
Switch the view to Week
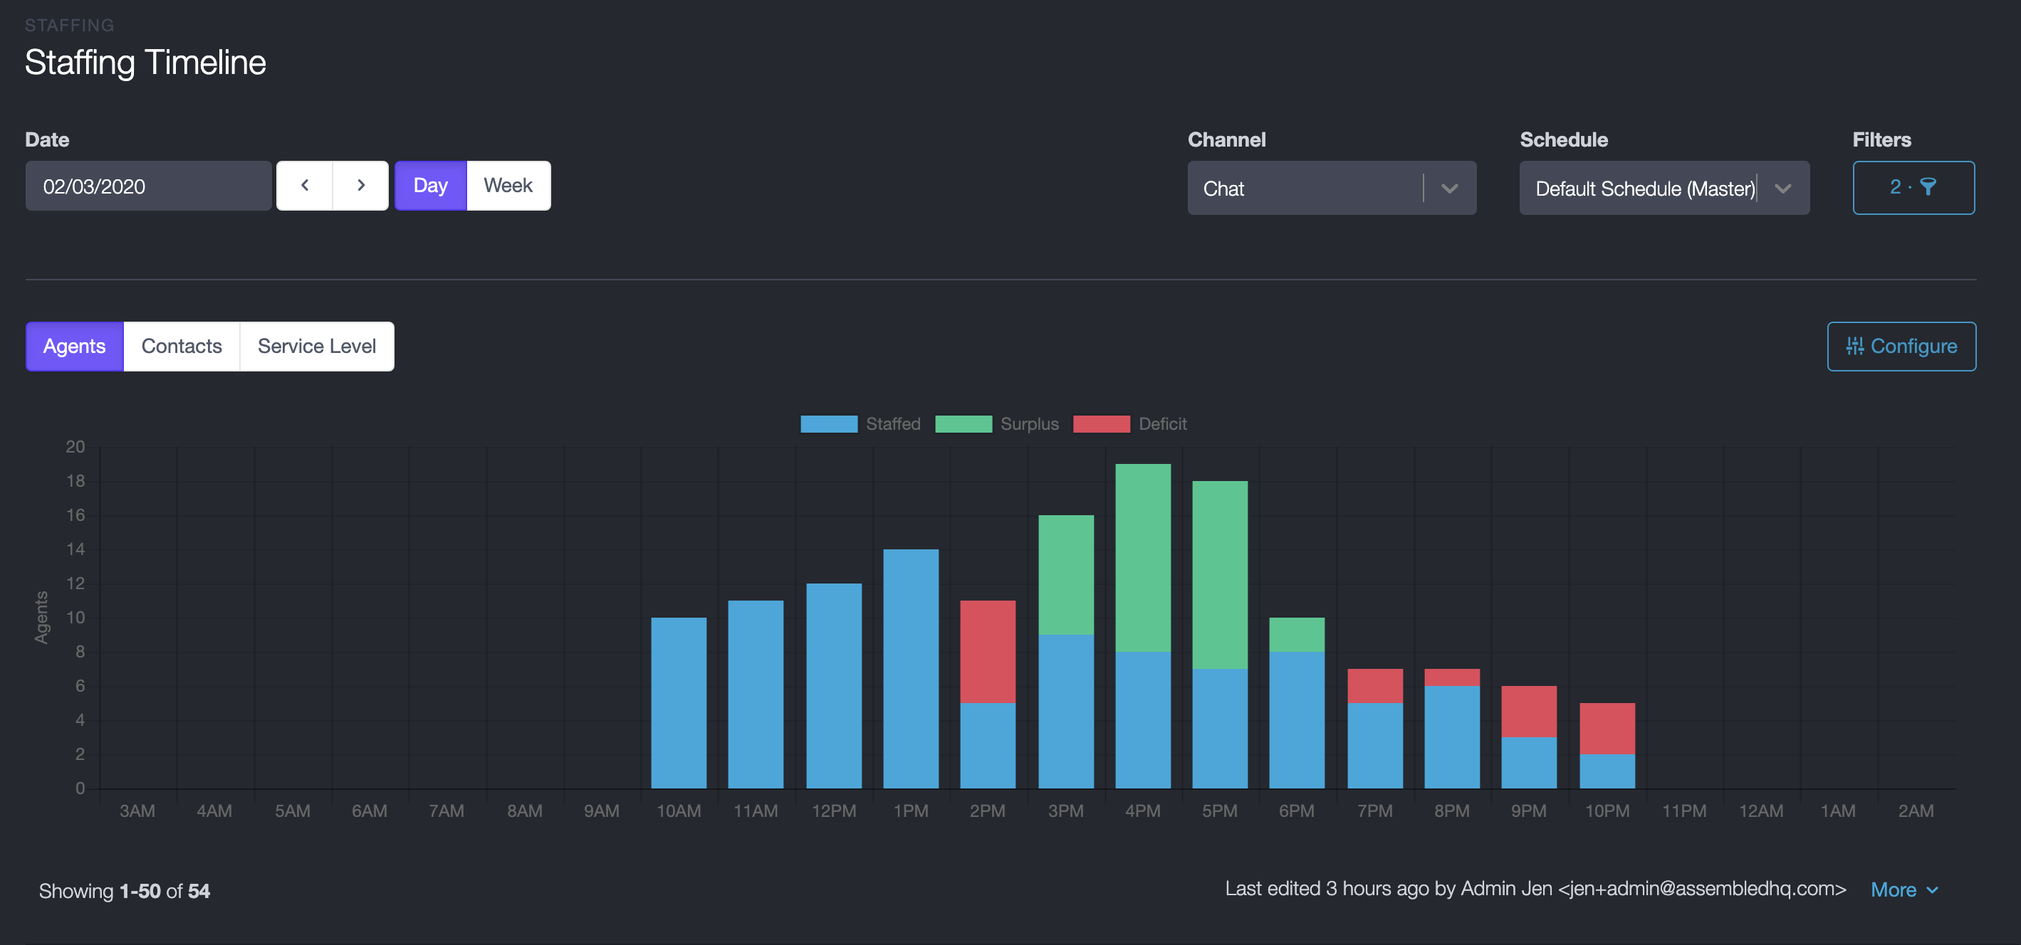pos(508,186)
